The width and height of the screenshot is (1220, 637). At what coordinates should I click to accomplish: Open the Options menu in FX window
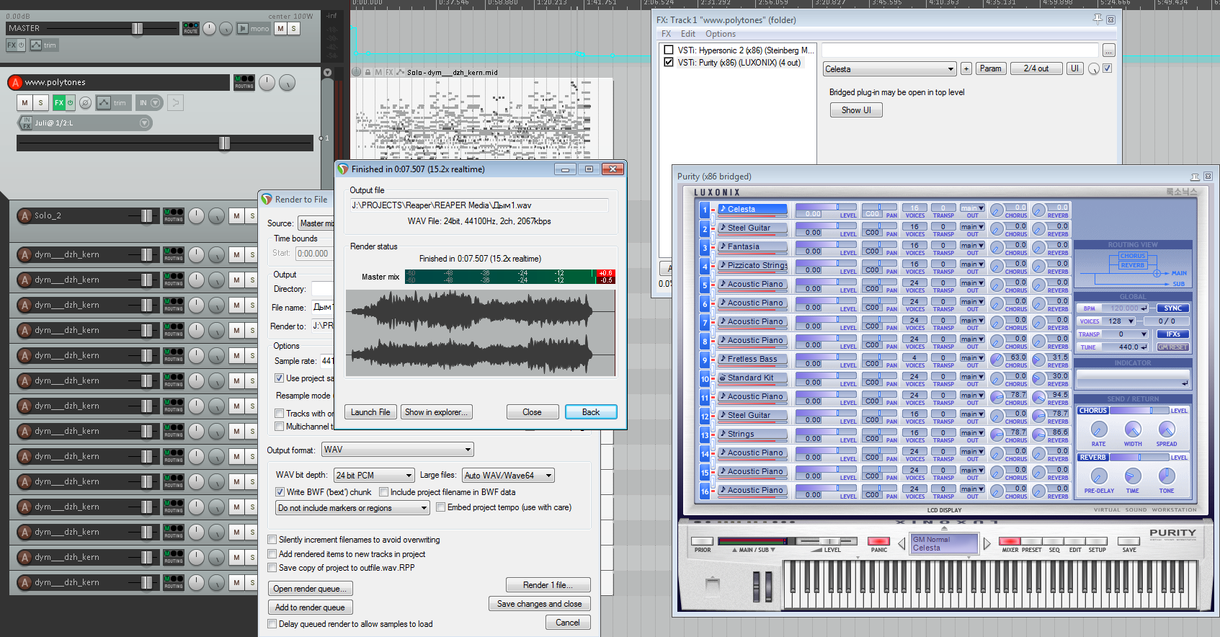[x=720, y=34]
